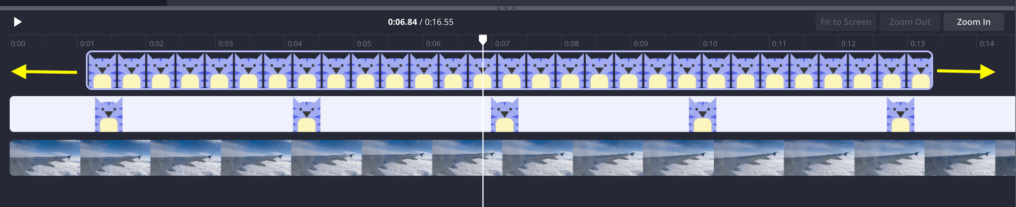The image size is (1016, 207).
Task: Click the Zoom Out button
Action: pyautogui.click(x=909, y=22)
